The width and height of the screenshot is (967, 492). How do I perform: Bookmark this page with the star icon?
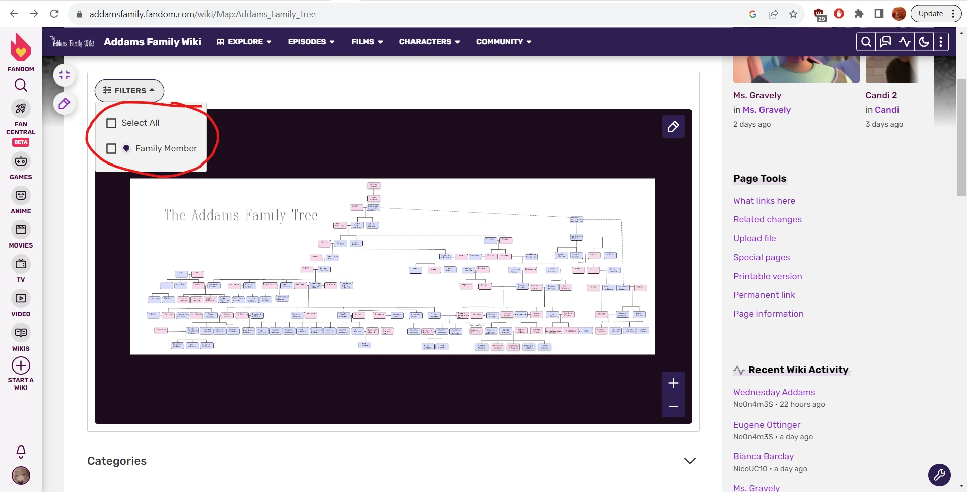[x=793, y=14]
